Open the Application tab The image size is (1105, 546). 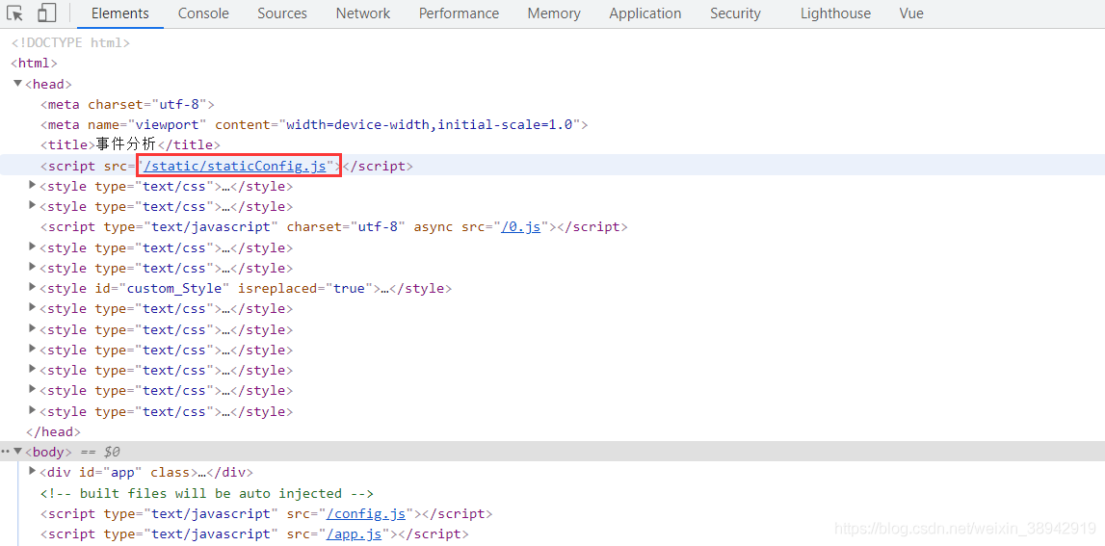645,13
